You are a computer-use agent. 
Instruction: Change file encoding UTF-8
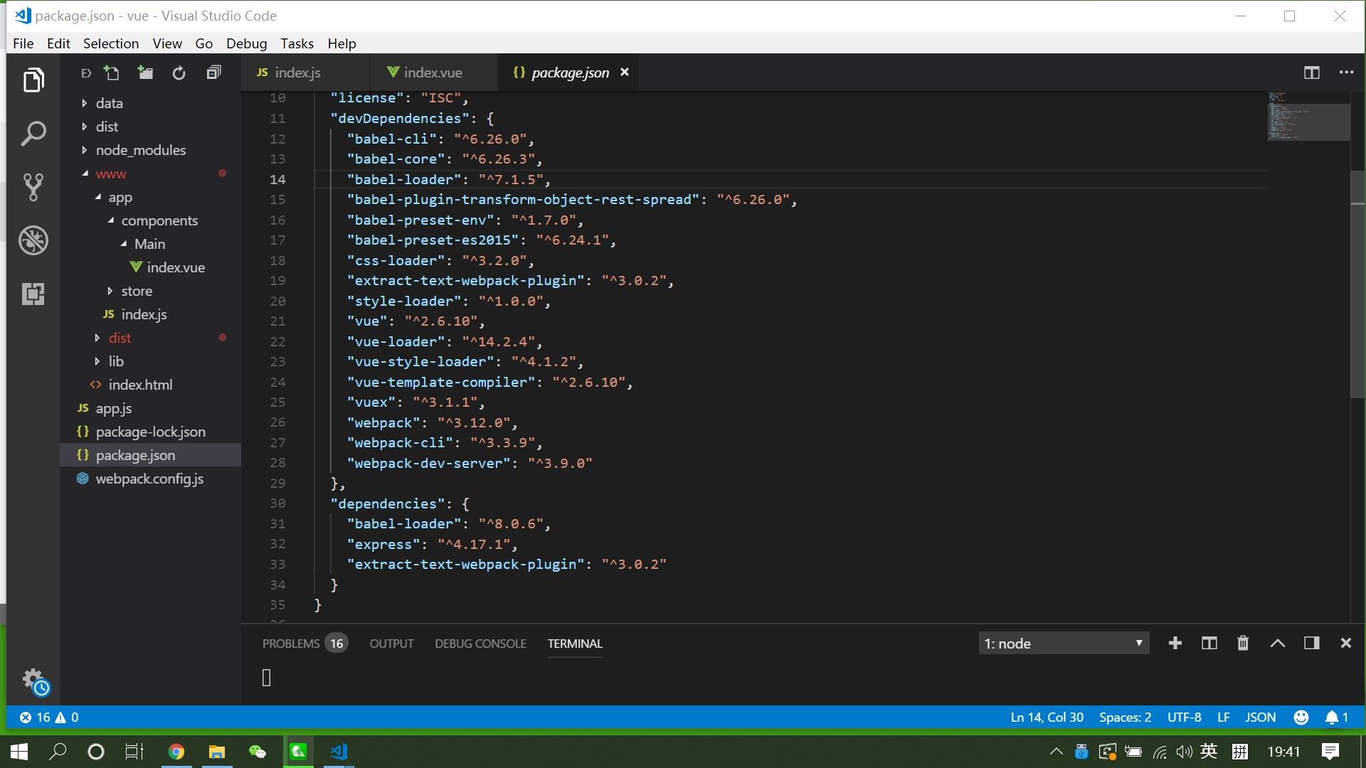(x=1184, y=718)
